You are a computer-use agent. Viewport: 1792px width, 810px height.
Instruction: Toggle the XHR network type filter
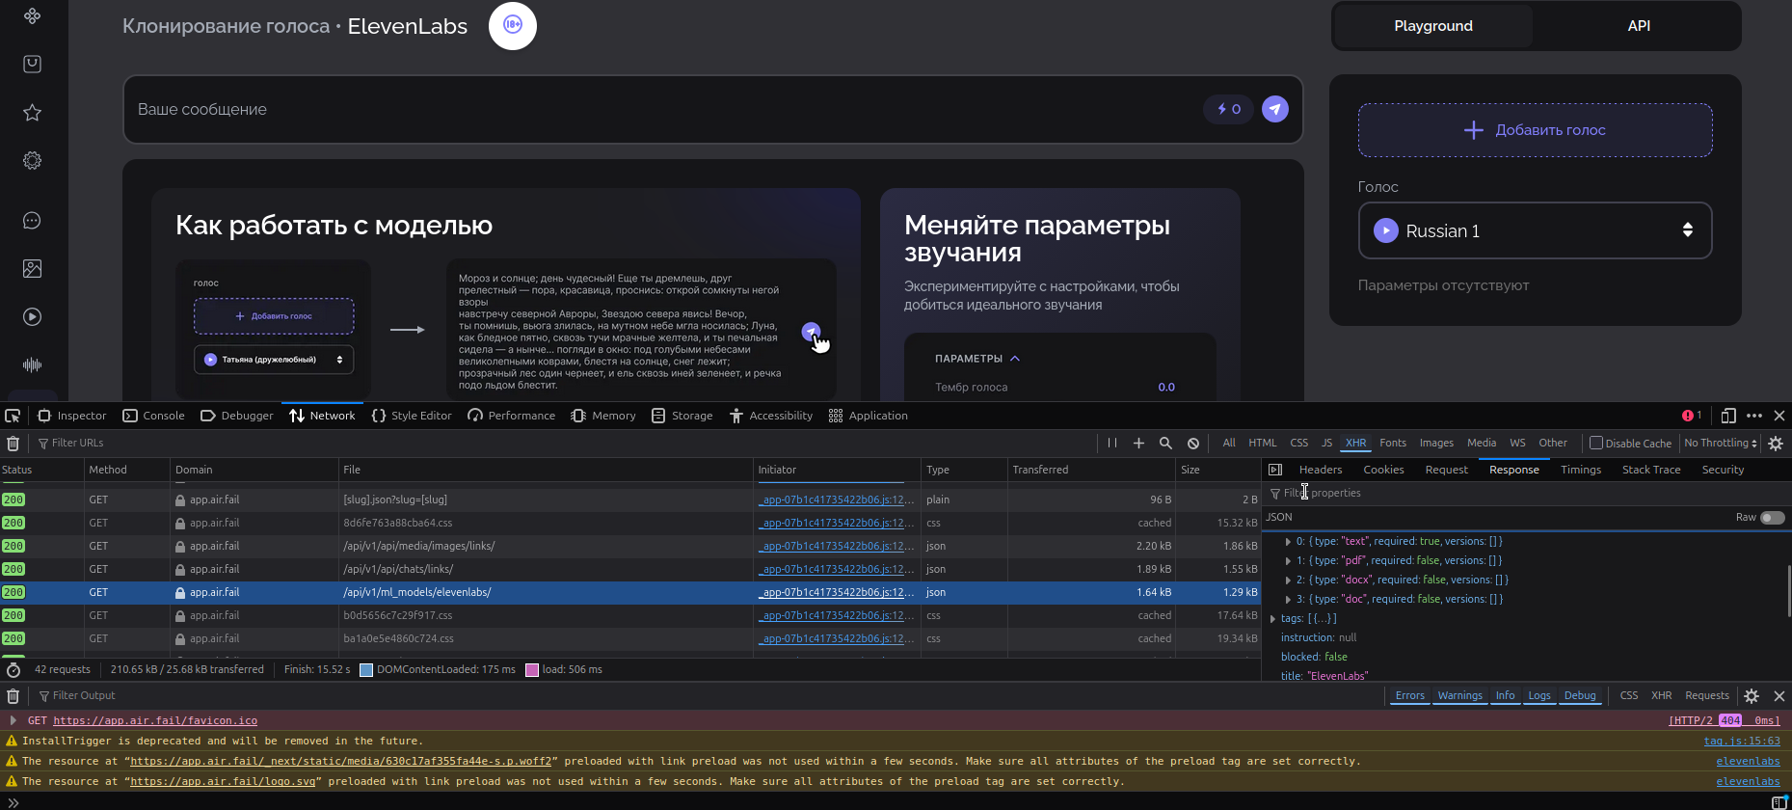point(1355,444)
